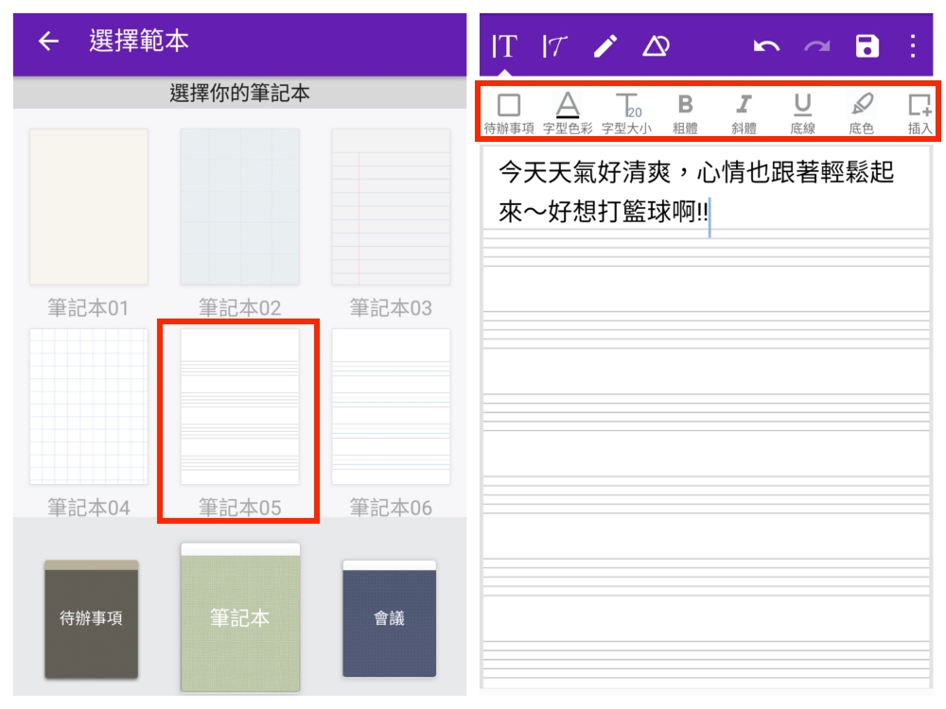Toggle 斜體 italic formatting

pos(745,112)
